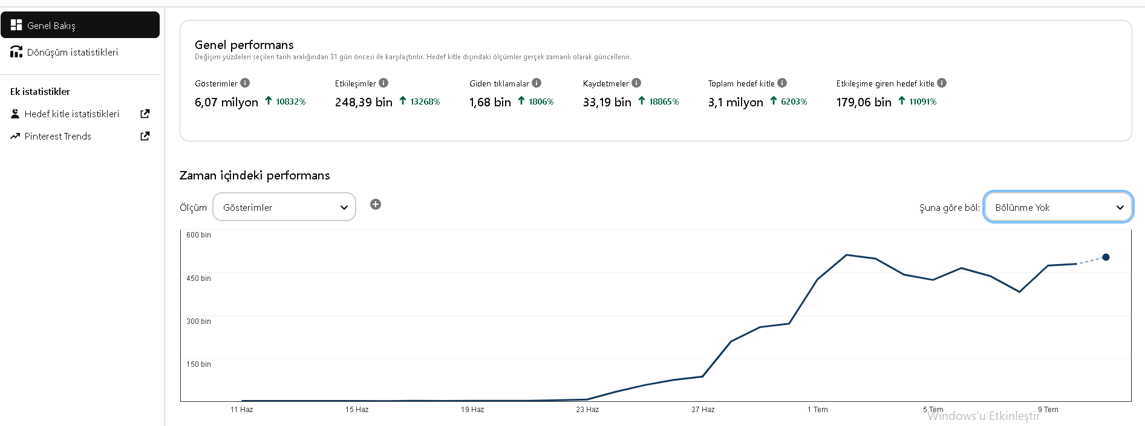Click the latest data point on chart
This screenshot has width=1145, height=426.
(x=1106, y=257)
